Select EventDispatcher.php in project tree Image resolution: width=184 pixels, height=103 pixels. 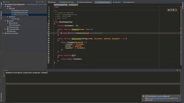(x=20, y=13)
